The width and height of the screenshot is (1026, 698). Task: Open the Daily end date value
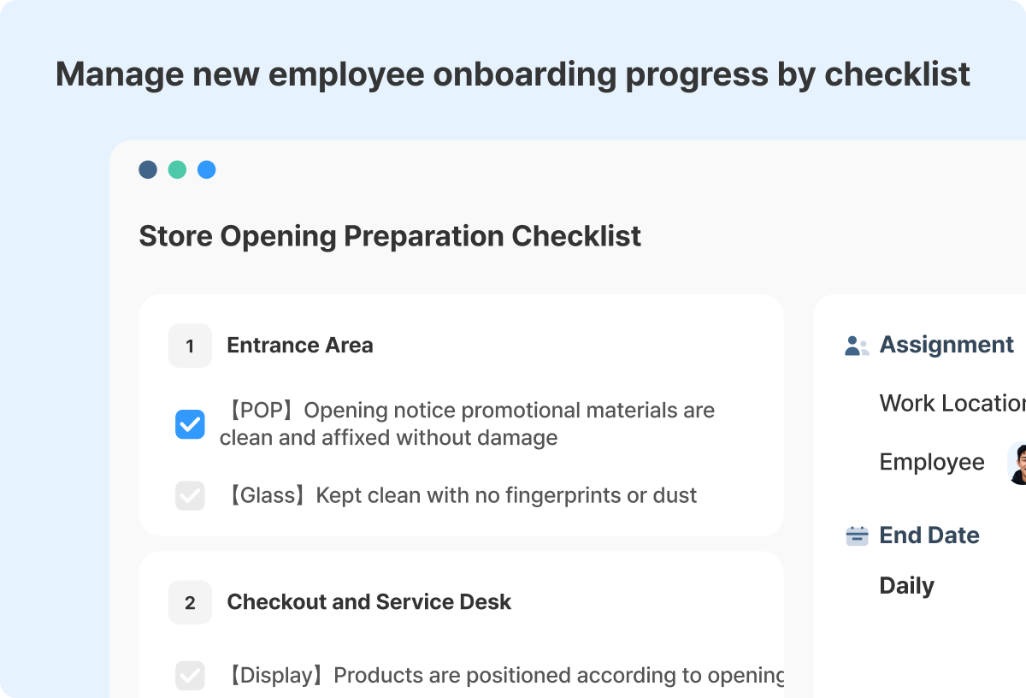pyautogui.click(x=906, y=586)
